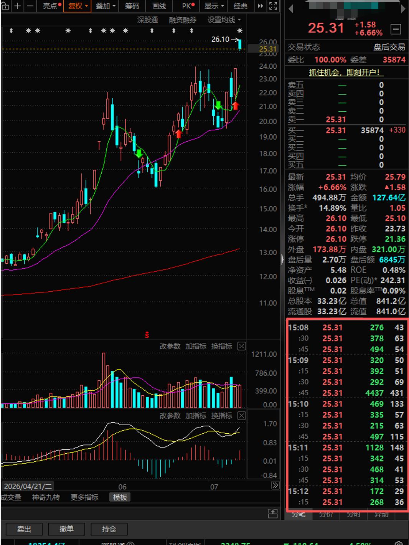The image size is (409, 545).
Task: Click the red S marker on chart
Action: tap(147, 335)
